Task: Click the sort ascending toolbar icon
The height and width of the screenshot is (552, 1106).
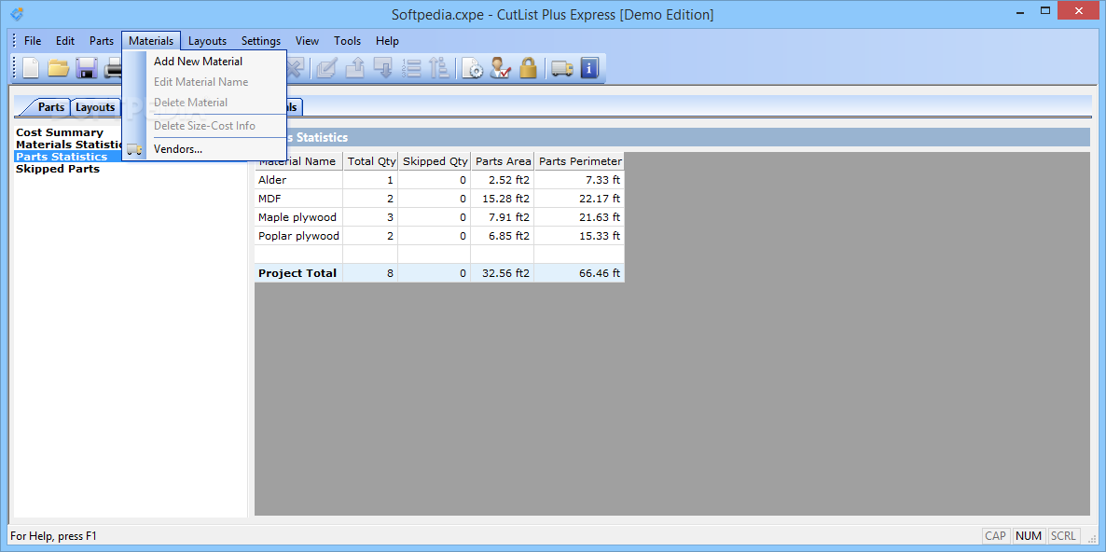Action: point(438,68)
